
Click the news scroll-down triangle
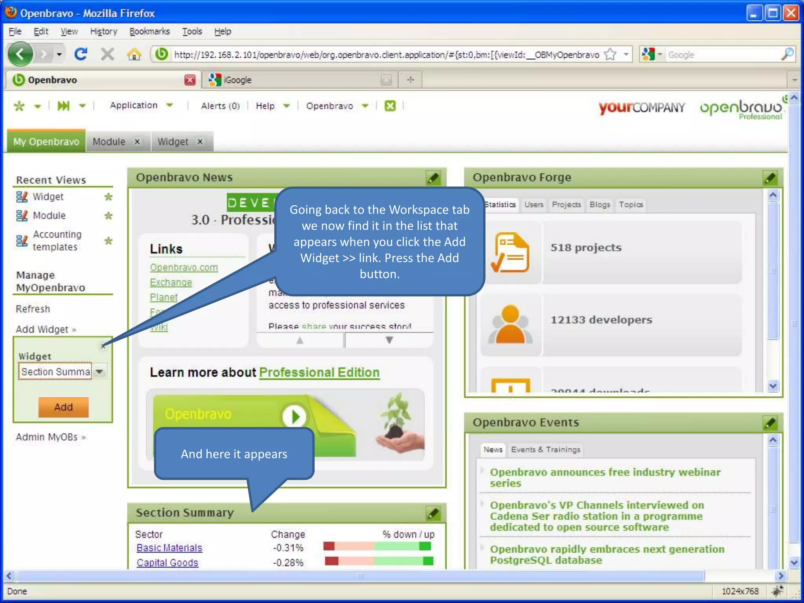click(389, 340)
